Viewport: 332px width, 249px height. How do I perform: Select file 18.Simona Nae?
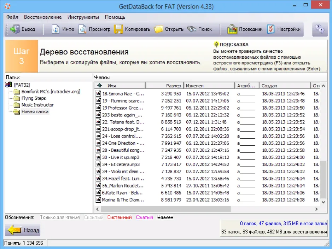(x=123, y=94)
